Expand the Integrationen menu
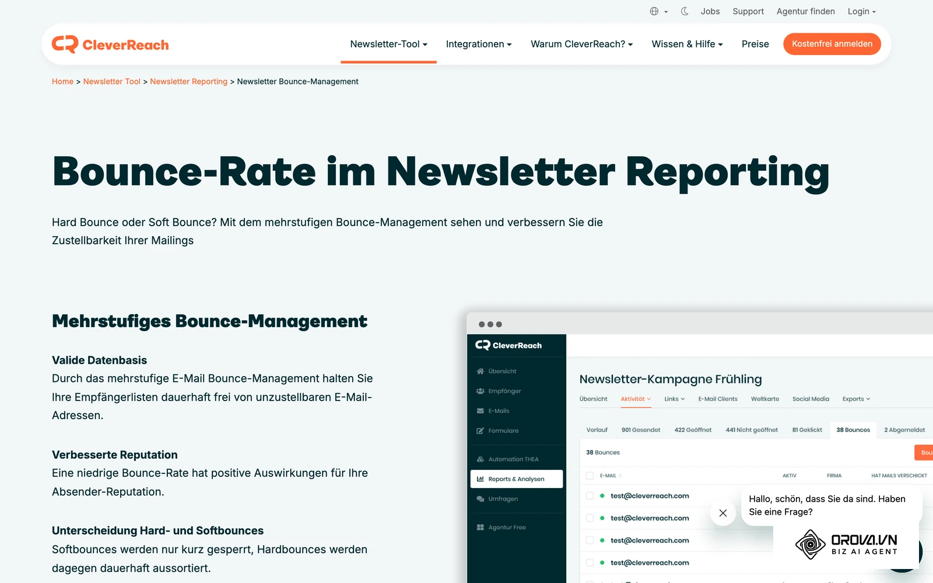This screenshot has height=583, width=933. [479, 44]
